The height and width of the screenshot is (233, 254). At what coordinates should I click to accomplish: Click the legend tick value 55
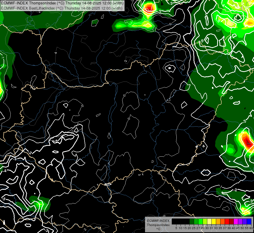pyautogui.click(x=247, y=228)
